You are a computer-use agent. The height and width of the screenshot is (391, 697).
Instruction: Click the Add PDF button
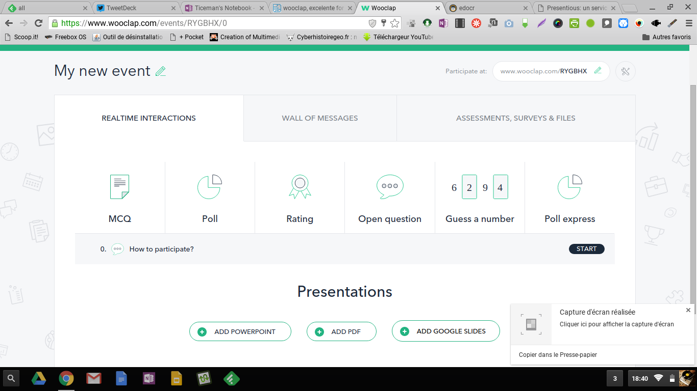click(x=341, y=331)
